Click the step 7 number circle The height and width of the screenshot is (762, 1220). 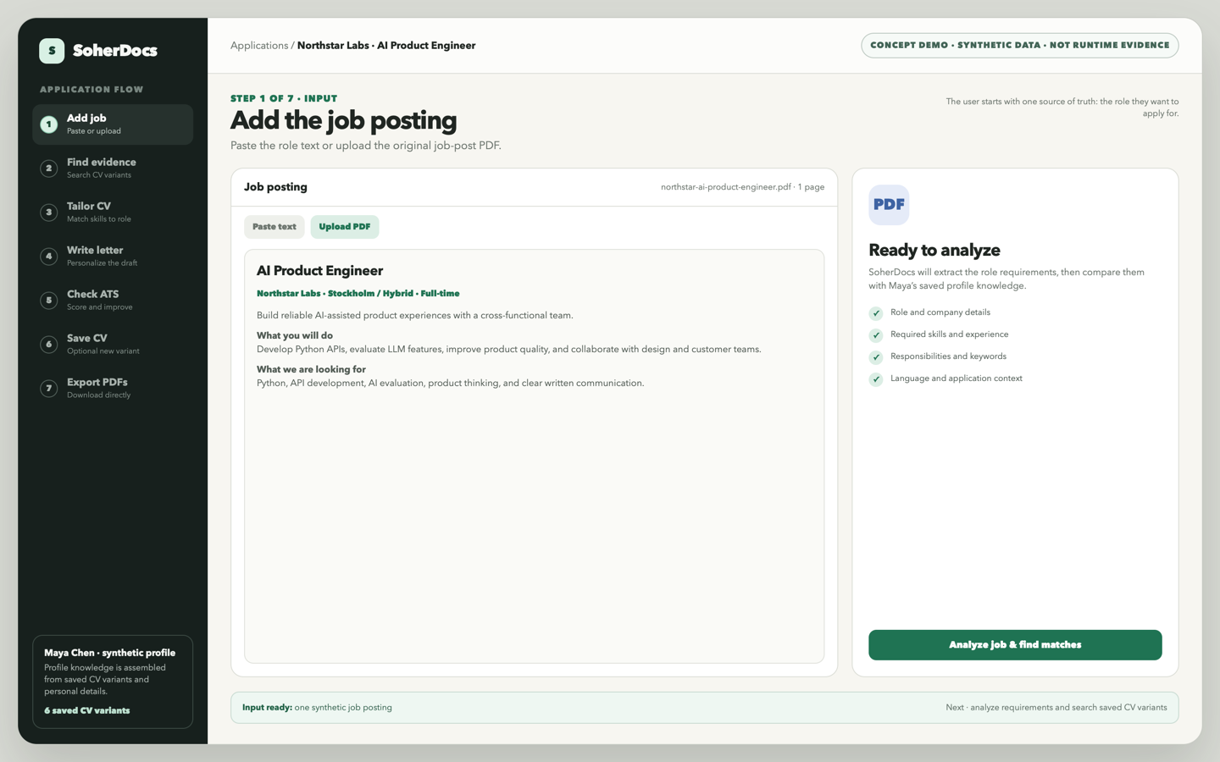49,389
